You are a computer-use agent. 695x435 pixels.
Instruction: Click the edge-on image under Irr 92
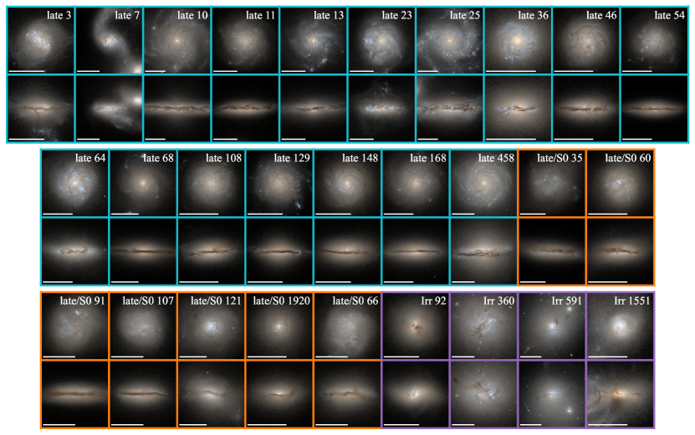(x=416, y=394)
